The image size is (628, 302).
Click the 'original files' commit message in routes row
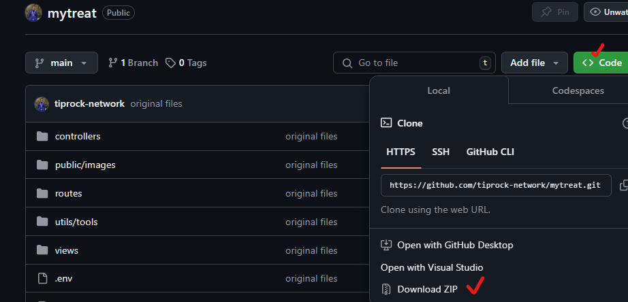point(311,194)
